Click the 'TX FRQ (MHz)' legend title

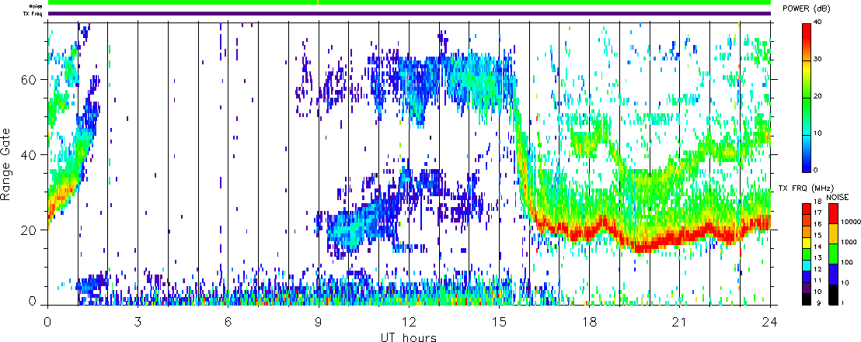pos(806,188)
